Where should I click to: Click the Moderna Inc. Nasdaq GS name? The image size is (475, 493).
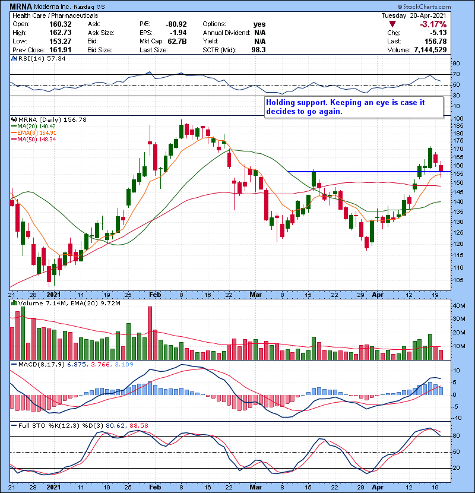click(69, 7)
